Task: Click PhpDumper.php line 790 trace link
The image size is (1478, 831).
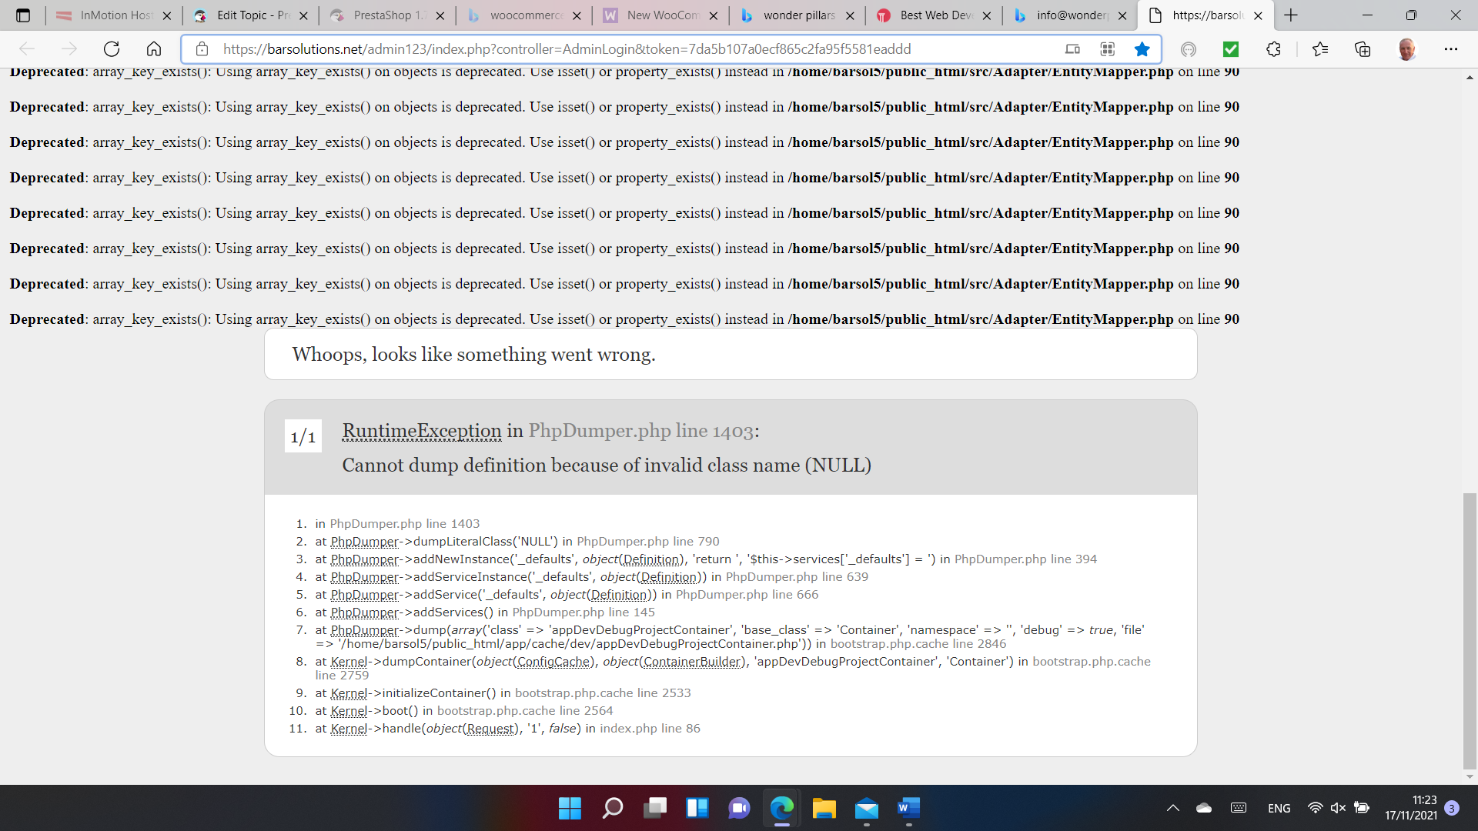Action: tap(648, 542)
